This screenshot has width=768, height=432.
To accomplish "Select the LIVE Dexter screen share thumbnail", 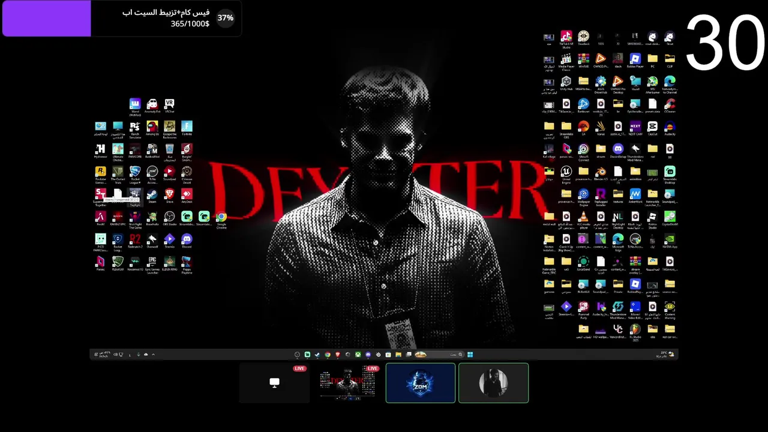I will point(347,383).
